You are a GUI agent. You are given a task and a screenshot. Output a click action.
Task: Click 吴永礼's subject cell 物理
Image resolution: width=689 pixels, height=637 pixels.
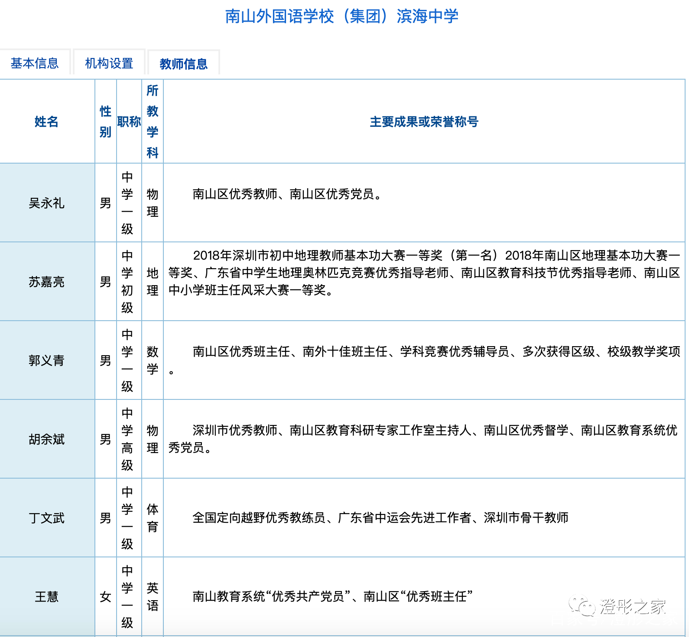(153, 203)
